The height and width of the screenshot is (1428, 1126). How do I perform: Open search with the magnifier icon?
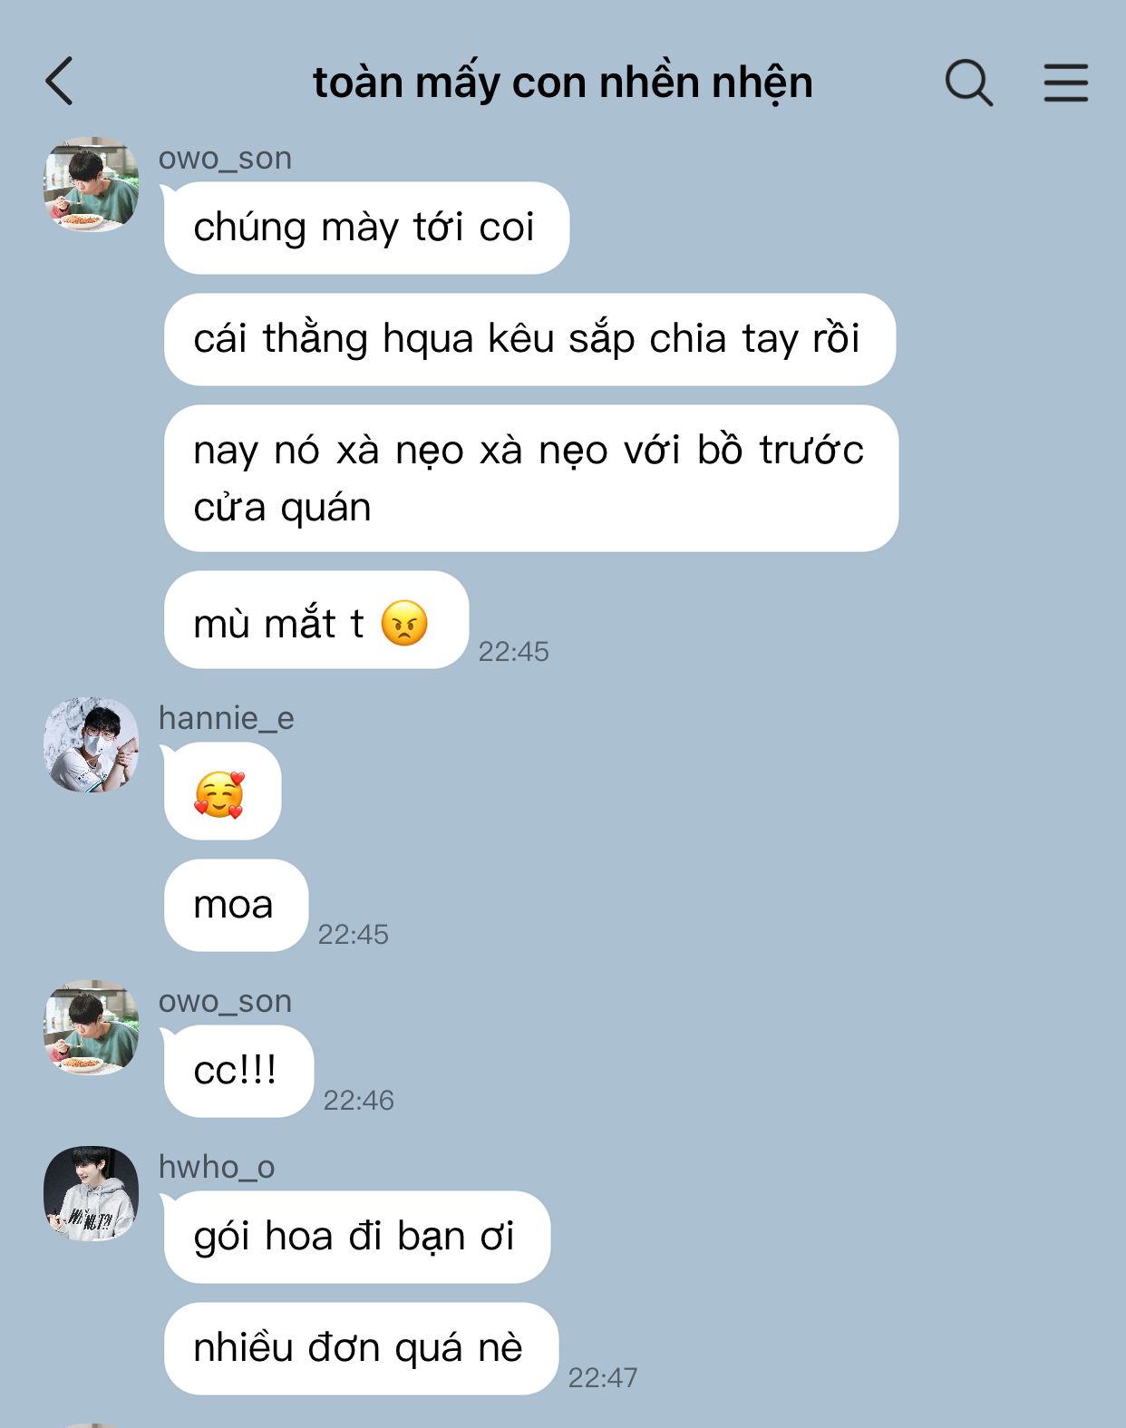point(968,83)
